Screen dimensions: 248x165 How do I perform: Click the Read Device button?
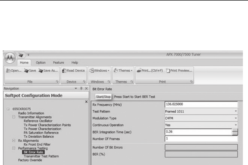point(74,71)
